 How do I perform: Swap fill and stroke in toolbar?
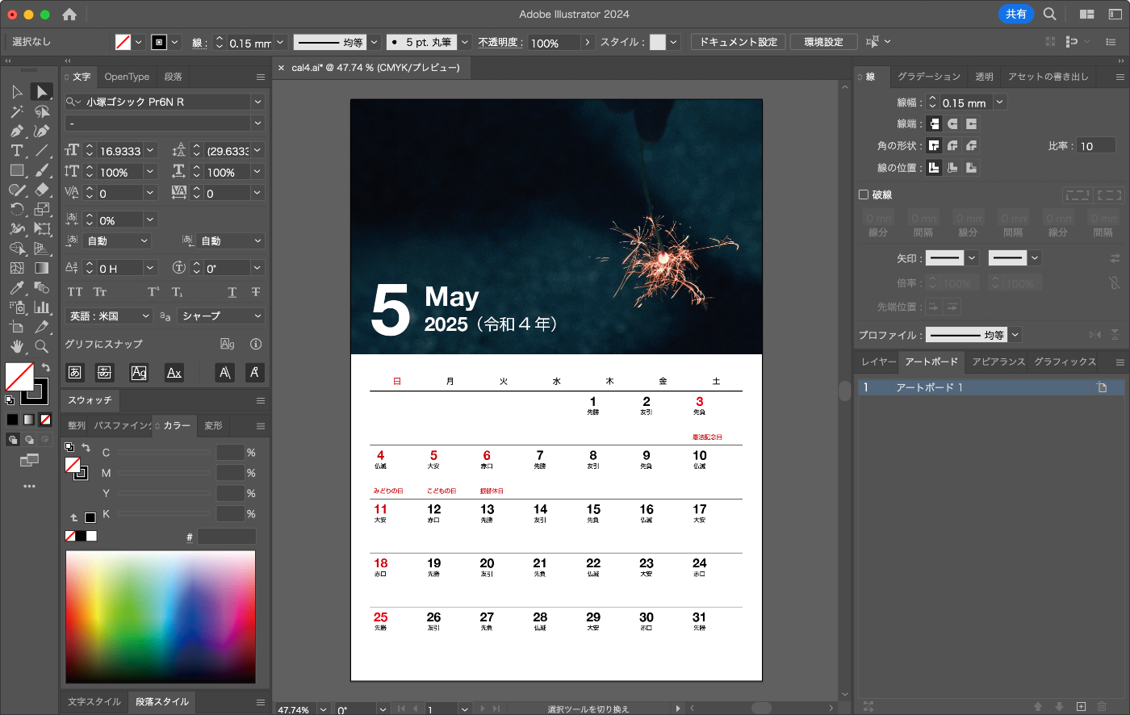tap(46, 367)
